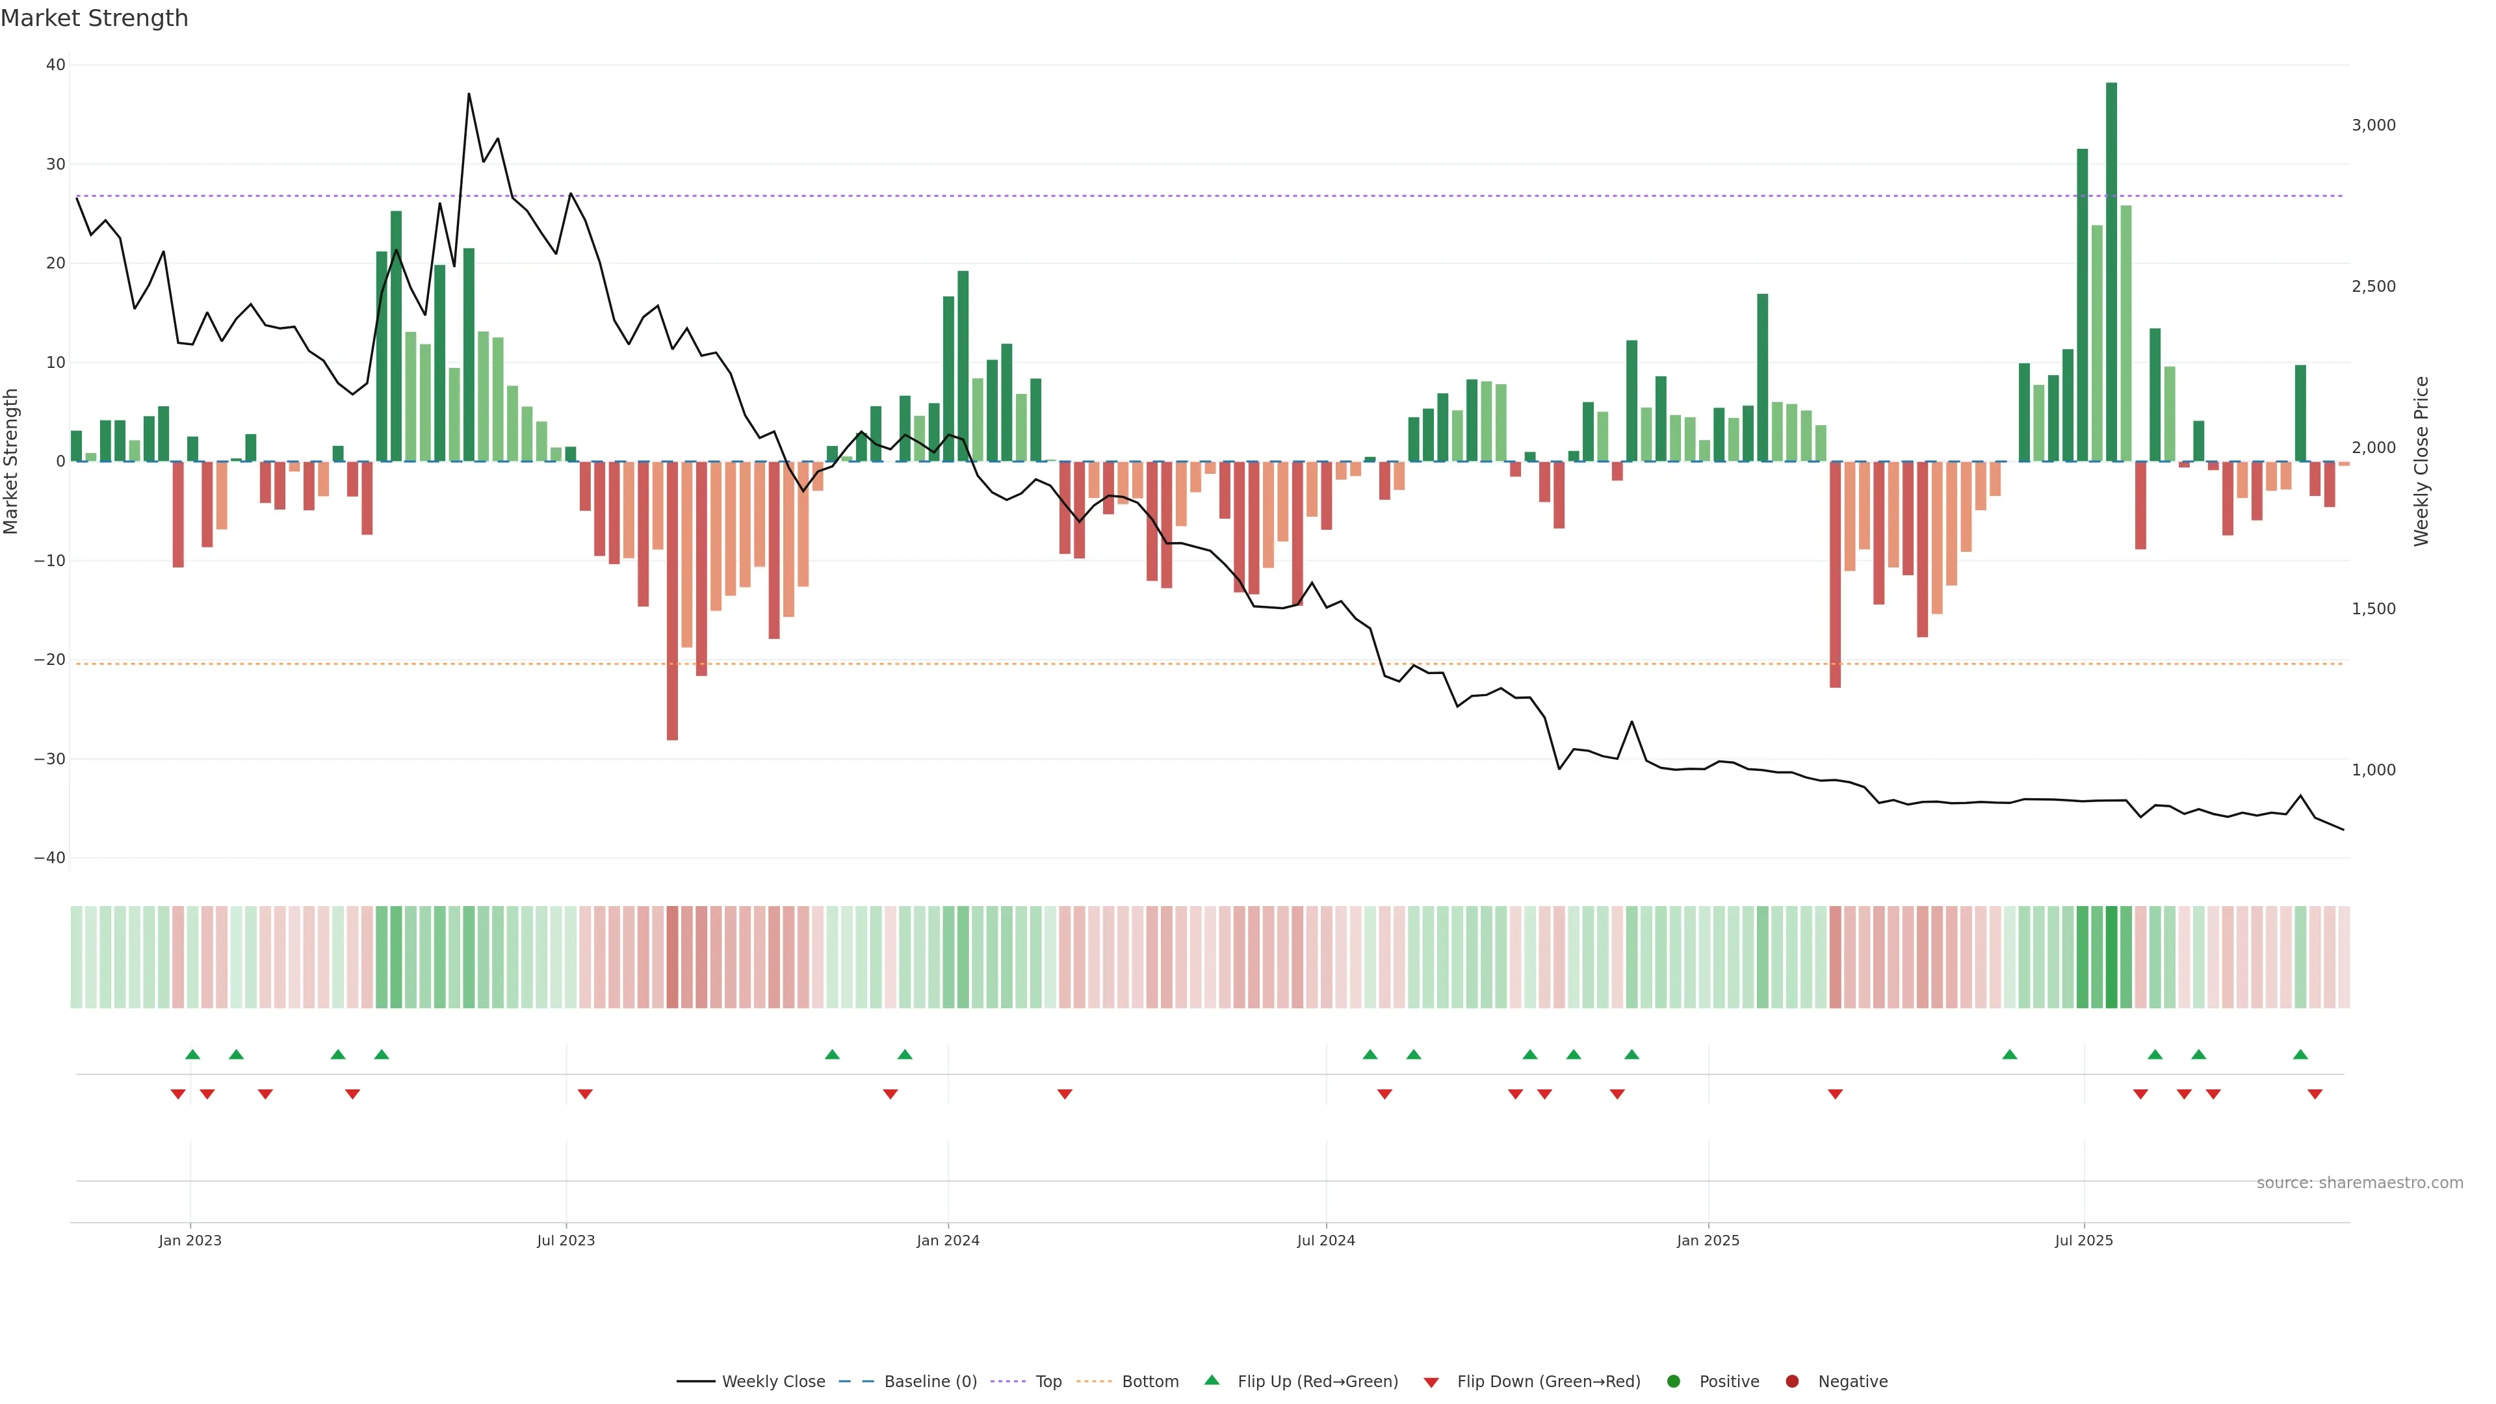Click Flip Up green triangle legend icon
The image size is (2496, 1404).
coord(1211,1381)
